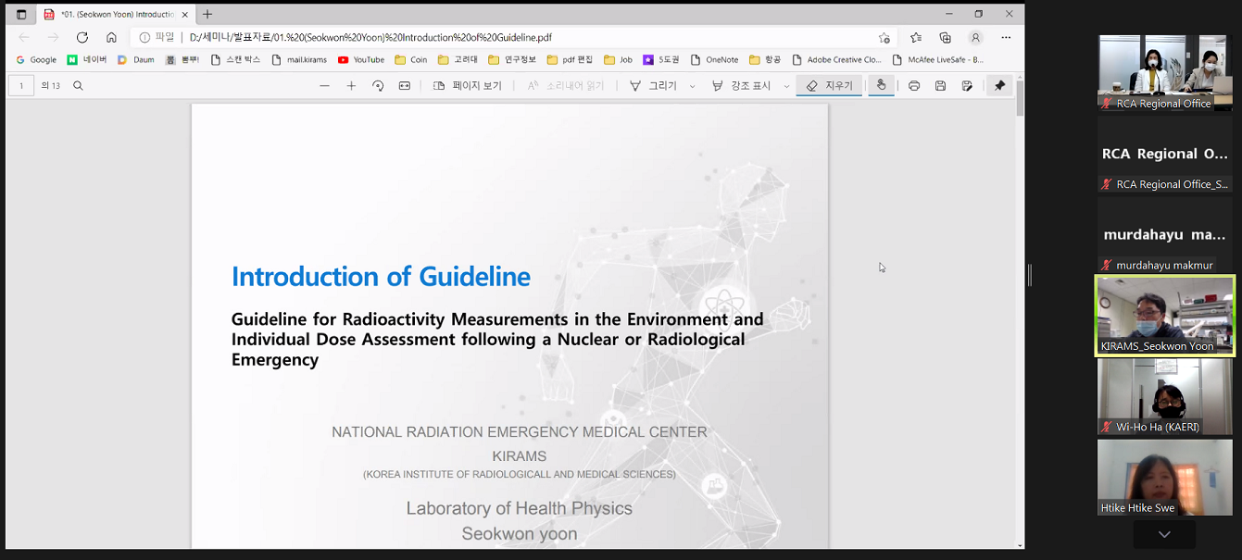1242x560 pixels.
Task: Open the 뽐뿌! bookmark
Action: click(182, 60)
